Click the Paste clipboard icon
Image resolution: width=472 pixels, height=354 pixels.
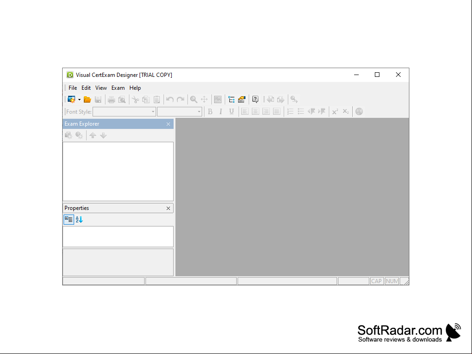coord(157,99)
